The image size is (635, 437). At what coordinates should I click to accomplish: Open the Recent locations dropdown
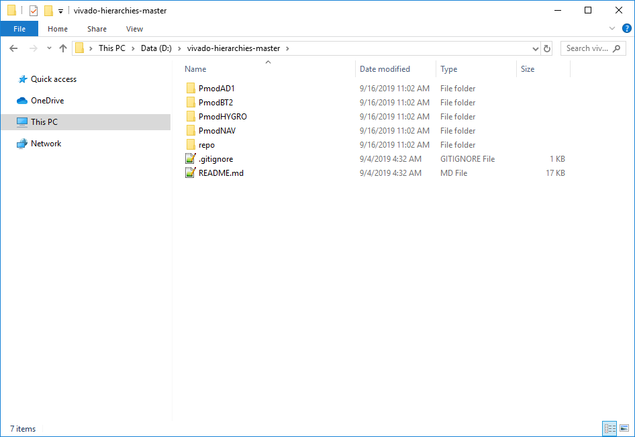49,48
